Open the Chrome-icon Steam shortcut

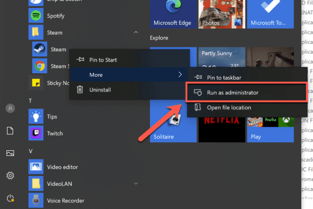(39, 66)
